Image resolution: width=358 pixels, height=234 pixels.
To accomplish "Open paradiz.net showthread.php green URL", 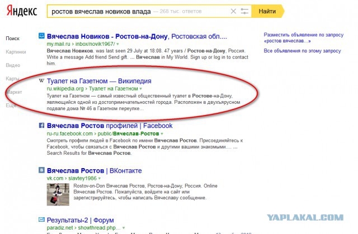I will pyautogui.click(x=83, y=228).
